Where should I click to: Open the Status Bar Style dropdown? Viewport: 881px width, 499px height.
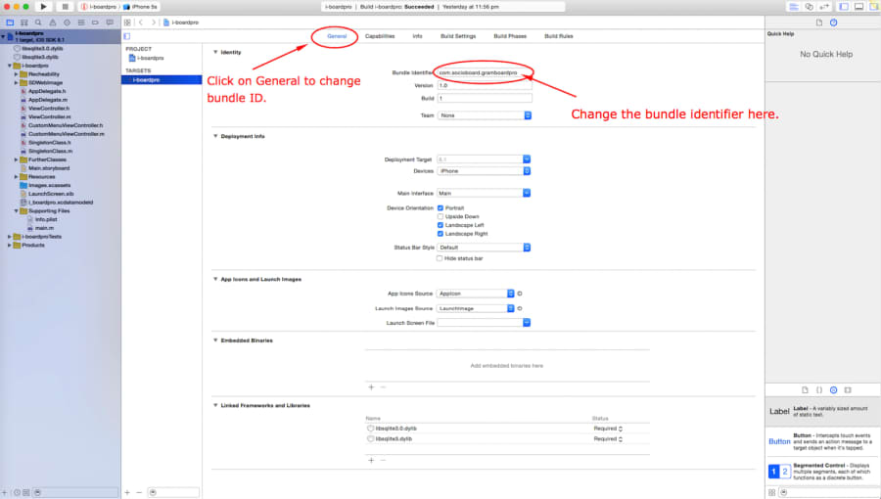[484, 248]
